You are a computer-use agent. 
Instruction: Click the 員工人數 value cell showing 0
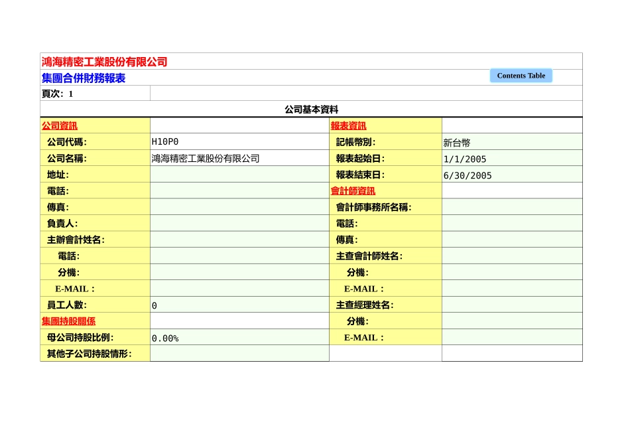(239, 305)
